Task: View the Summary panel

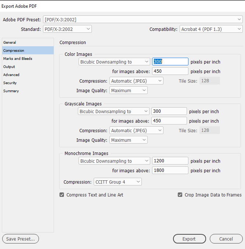Action: tap(28, 91)
